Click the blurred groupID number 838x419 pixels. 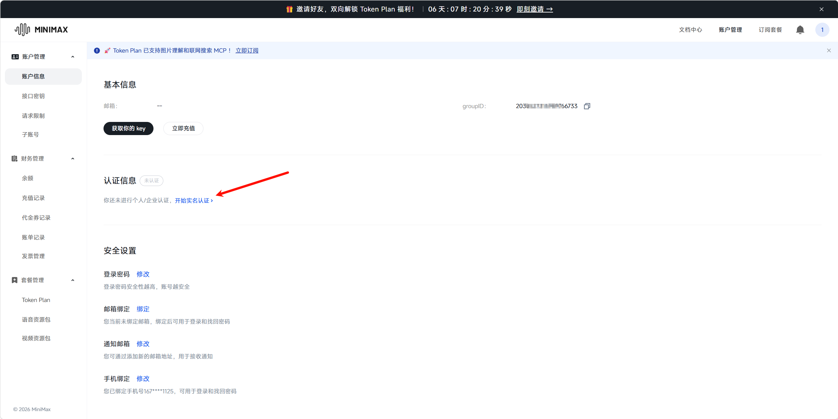tap(547, 106)
